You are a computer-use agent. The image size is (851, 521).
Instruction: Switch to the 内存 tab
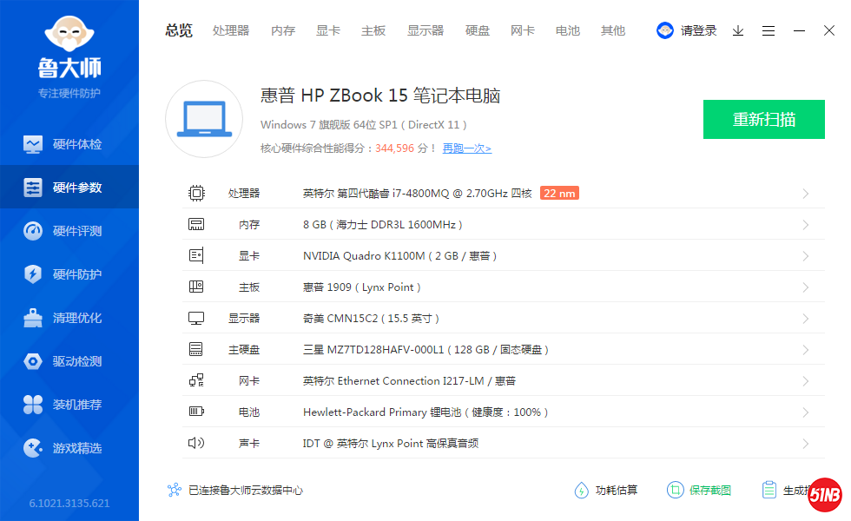(283, 30)
